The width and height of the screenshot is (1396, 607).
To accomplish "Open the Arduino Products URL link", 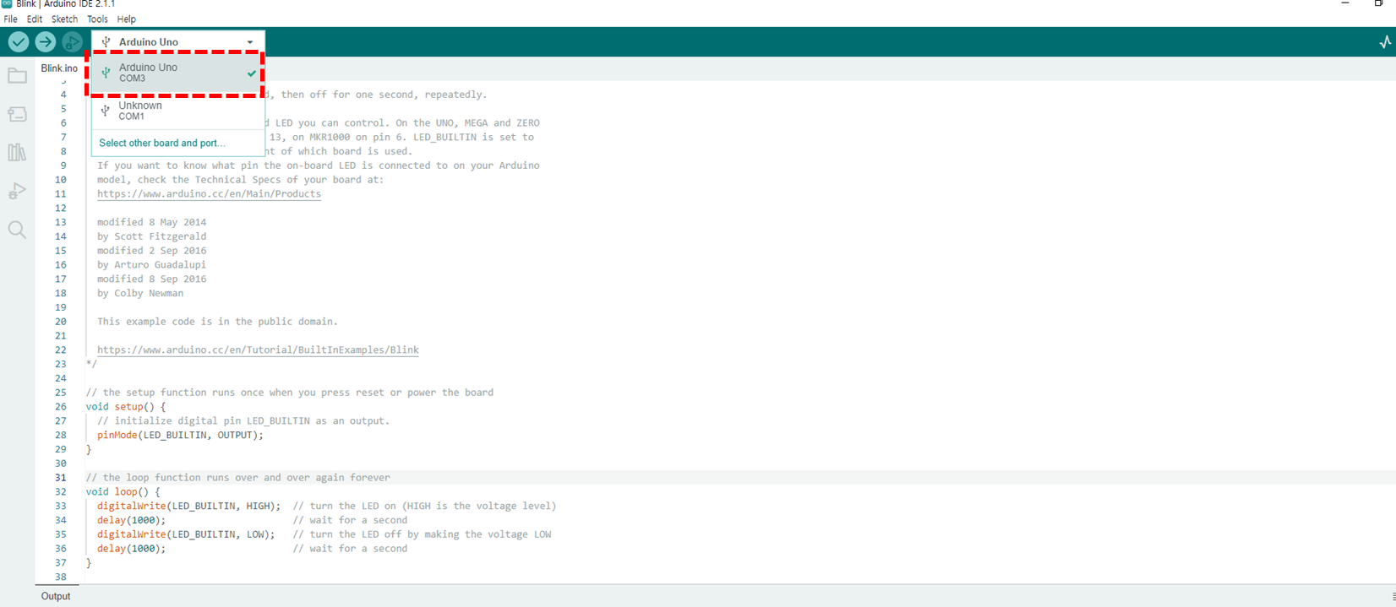I will (x=209, y=193).
